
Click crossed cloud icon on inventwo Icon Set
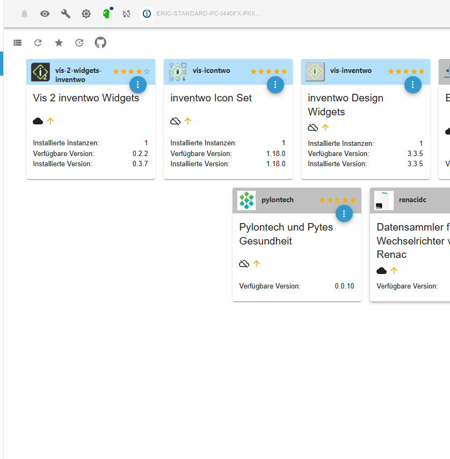click(175, 121)
